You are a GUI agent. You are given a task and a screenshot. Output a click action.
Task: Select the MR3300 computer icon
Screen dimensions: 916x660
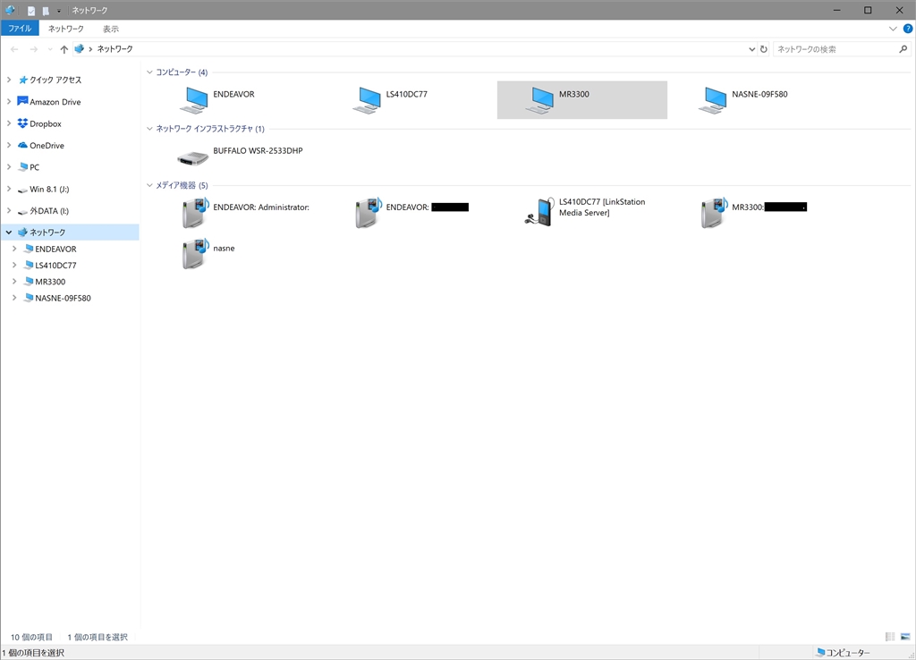(x=539, y=100)
